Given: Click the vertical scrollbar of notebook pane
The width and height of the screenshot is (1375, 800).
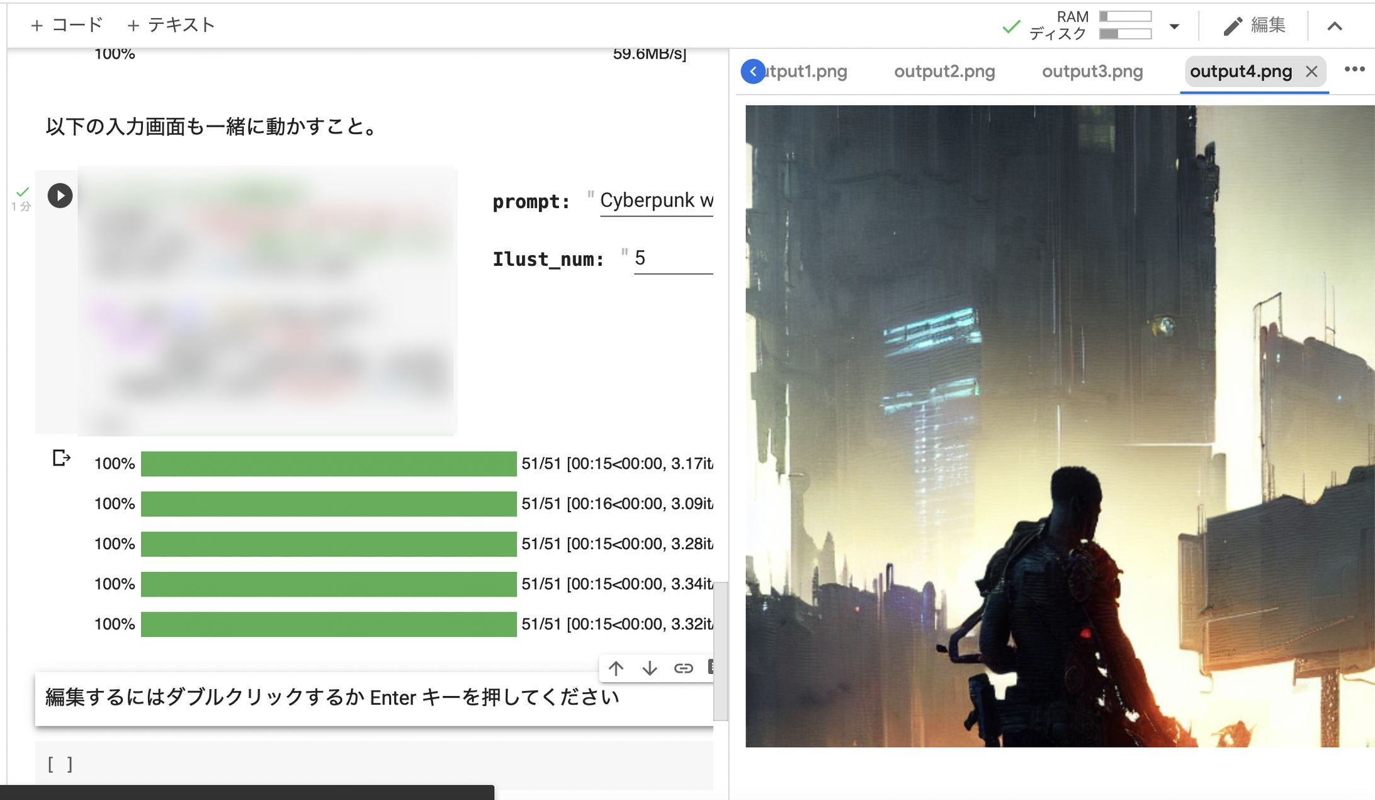Looking at the screenshot, I should 721,651.
